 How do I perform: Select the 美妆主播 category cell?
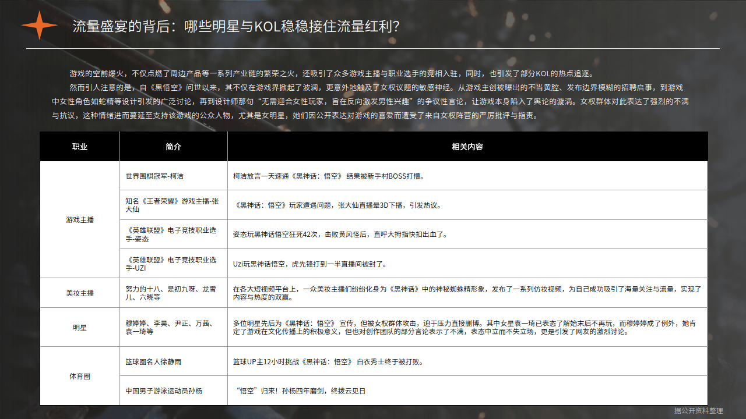pyautogui.click(x=80, y=293)
